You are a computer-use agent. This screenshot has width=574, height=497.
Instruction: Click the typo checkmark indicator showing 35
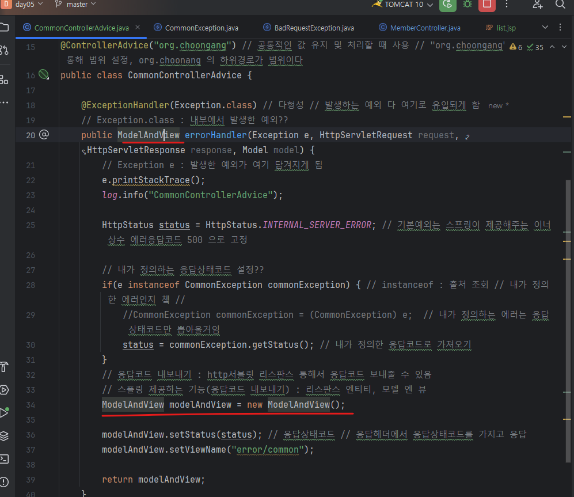(x=535, y=47)
